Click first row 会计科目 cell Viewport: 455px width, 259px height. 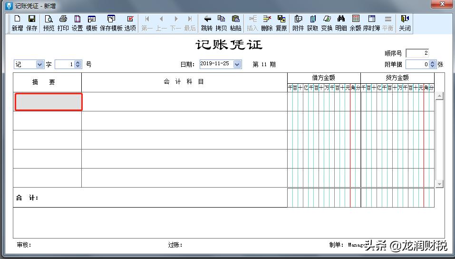click(x=184, y=102)
